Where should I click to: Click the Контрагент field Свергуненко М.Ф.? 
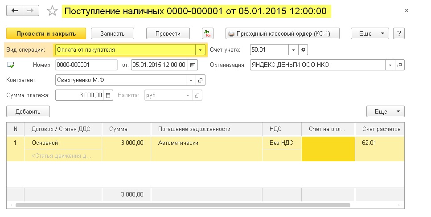121,80
